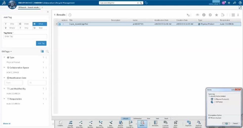
Task: Select the Why tag category
Action: (25, 28)
